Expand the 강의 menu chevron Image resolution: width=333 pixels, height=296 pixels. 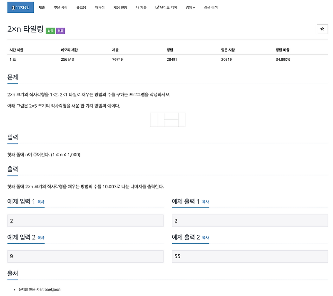[x=194, y=7]
